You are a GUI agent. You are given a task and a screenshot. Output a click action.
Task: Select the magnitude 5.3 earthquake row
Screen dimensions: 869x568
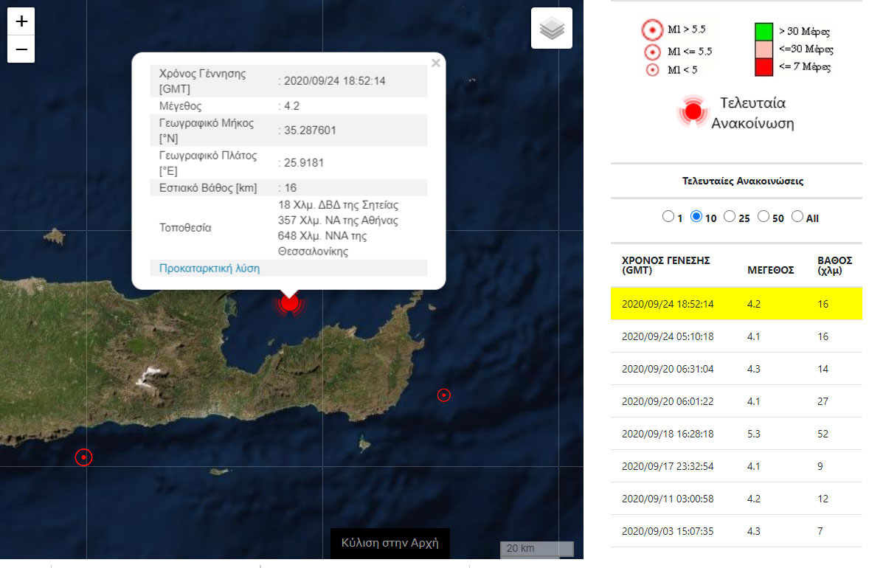[735, 434]
